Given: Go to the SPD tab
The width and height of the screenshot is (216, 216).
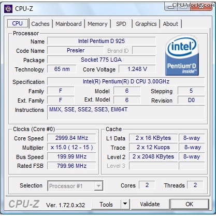Looking at the screenshot, I should tap(121, 24).
